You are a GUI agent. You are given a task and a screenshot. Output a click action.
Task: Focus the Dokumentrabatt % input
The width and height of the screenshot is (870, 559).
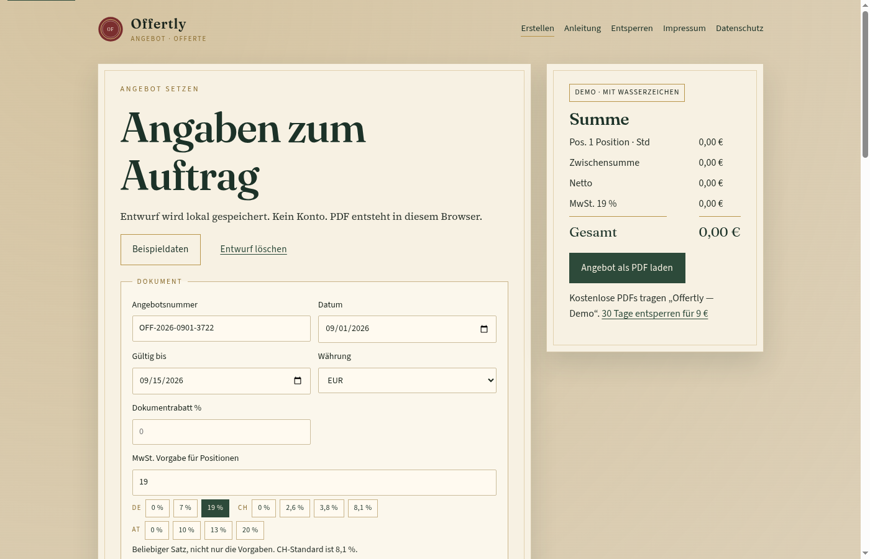pos(221,432)
